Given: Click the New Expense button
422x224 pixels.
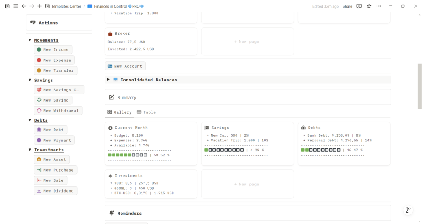Looking at the screenshot, I should tap(54, 60).
